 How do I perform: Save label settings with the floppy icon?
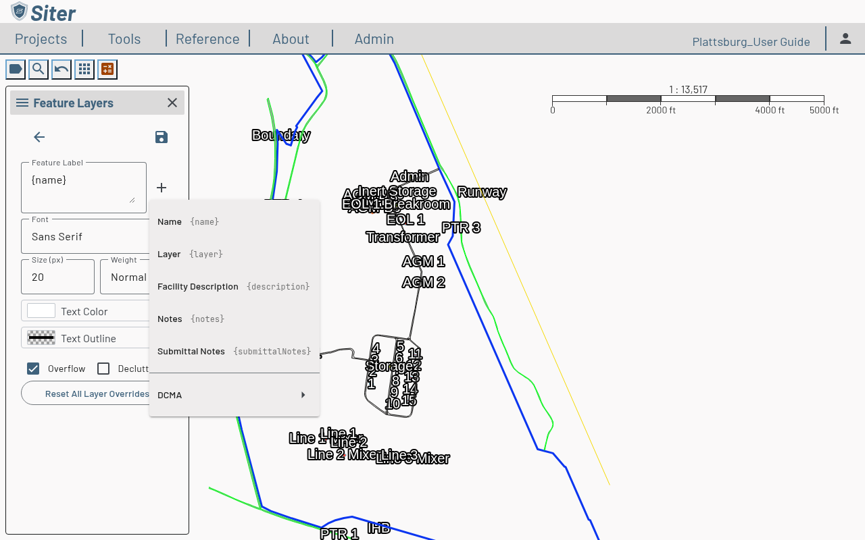[162, 137]
